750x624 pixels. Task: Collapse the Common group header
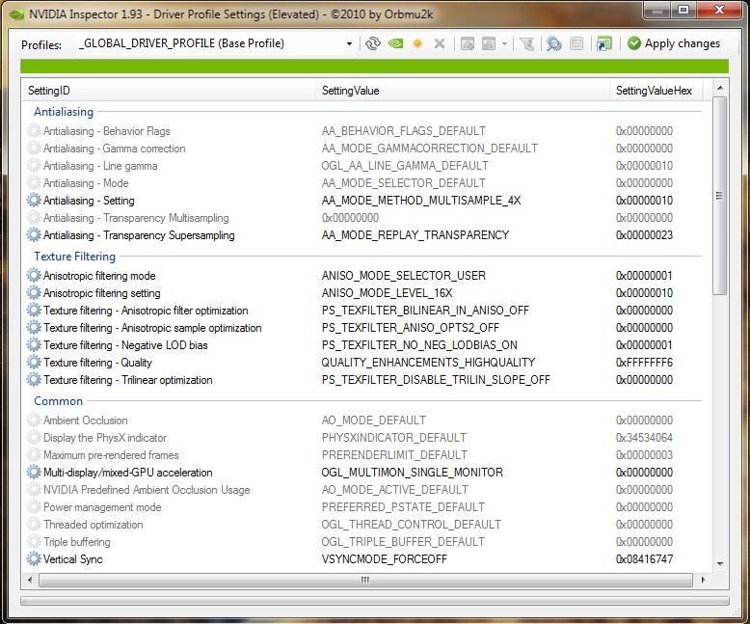tap(59, 401)
